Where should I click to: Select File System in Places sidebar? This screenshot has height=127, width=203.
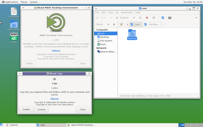coord(106,41)
